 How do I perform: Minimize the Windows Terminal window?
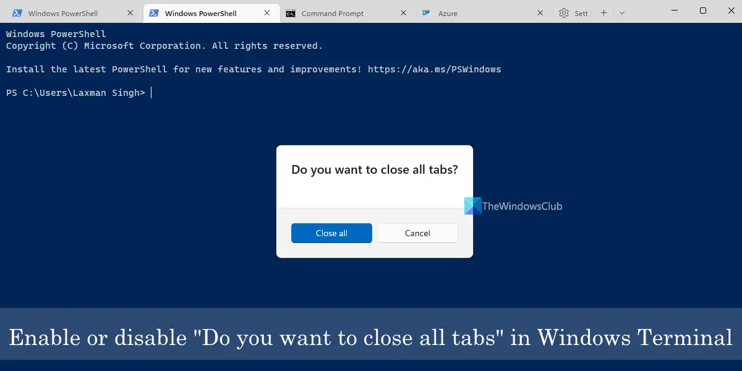[x=675, y=11]
